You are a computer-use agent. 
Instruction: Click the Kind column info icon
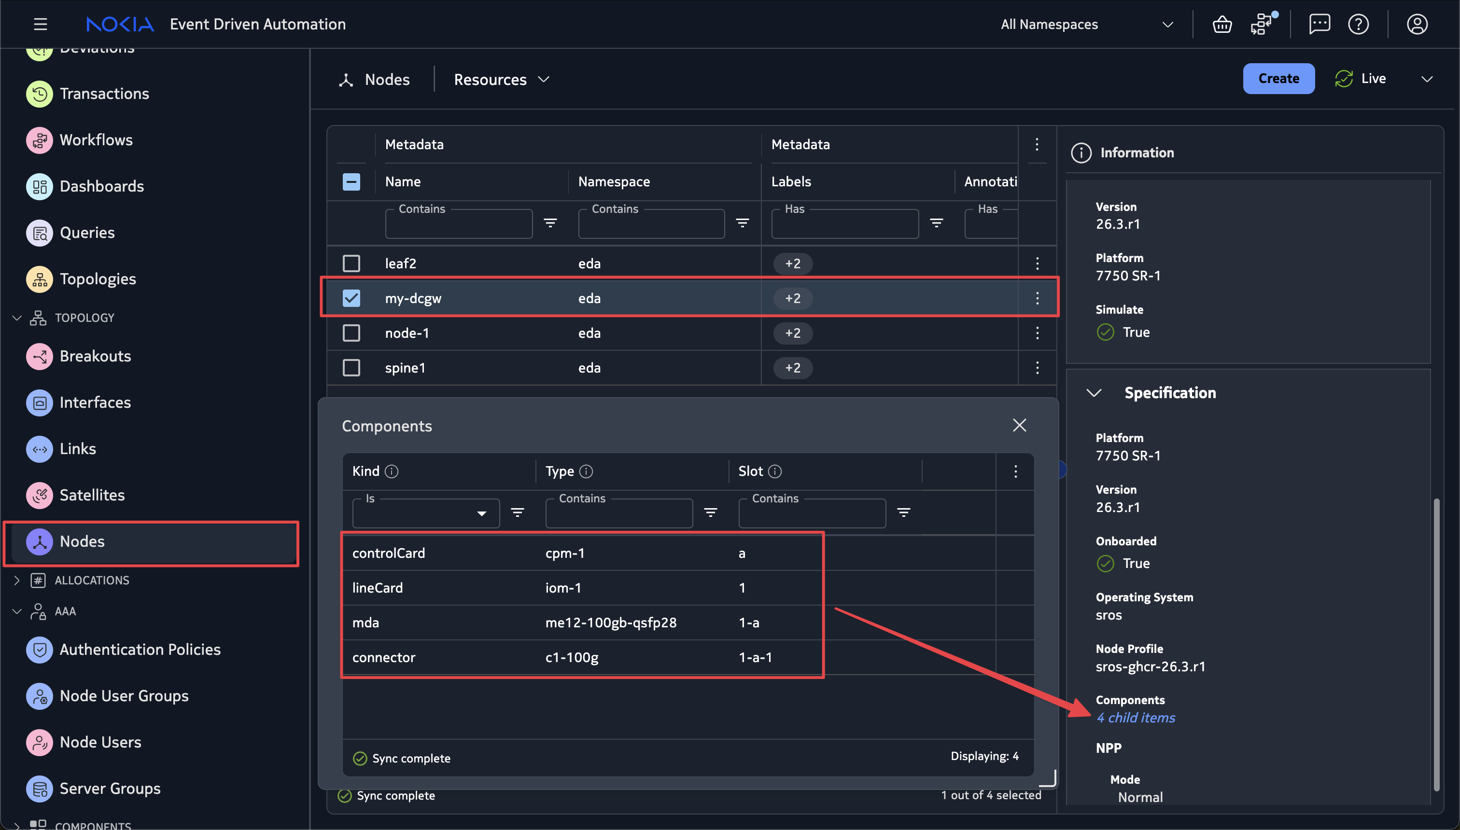391,471
